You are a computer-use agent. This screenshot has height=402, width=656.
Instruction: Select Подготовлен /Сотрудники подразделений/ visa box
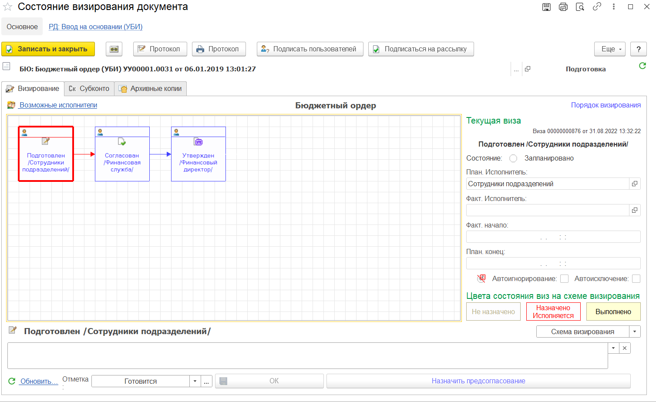(46, 154)
